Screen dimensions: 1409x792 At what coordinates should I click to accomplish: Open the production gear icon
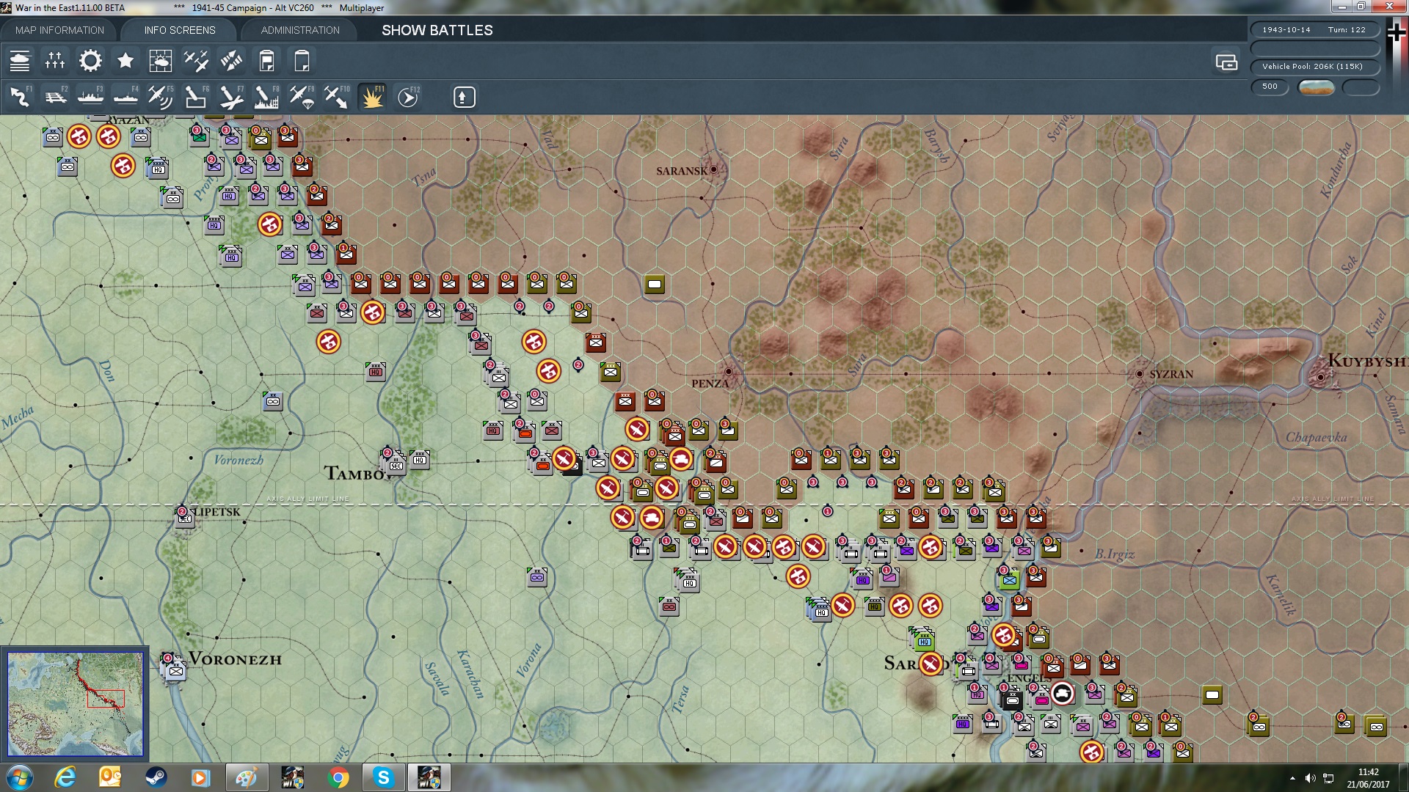click(90, 61)
